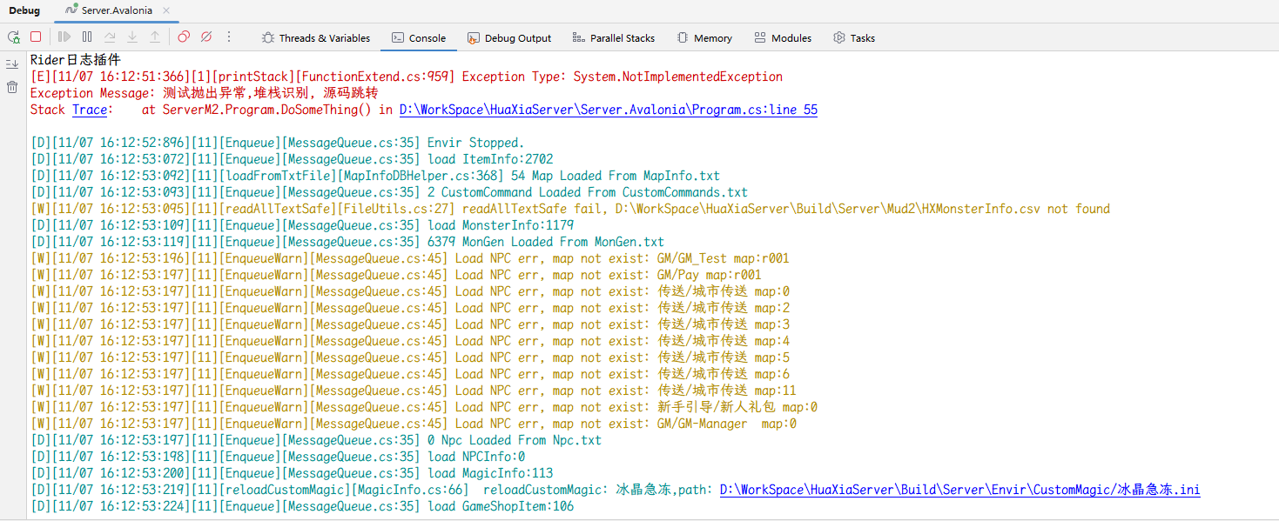1279x521 pixels.
Task: Open the View Breakpoints dialog
Action: [184, 37]
